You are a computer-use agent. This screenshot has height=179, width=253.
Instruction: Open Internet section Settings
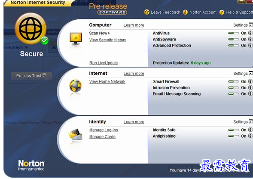[243, 74]
